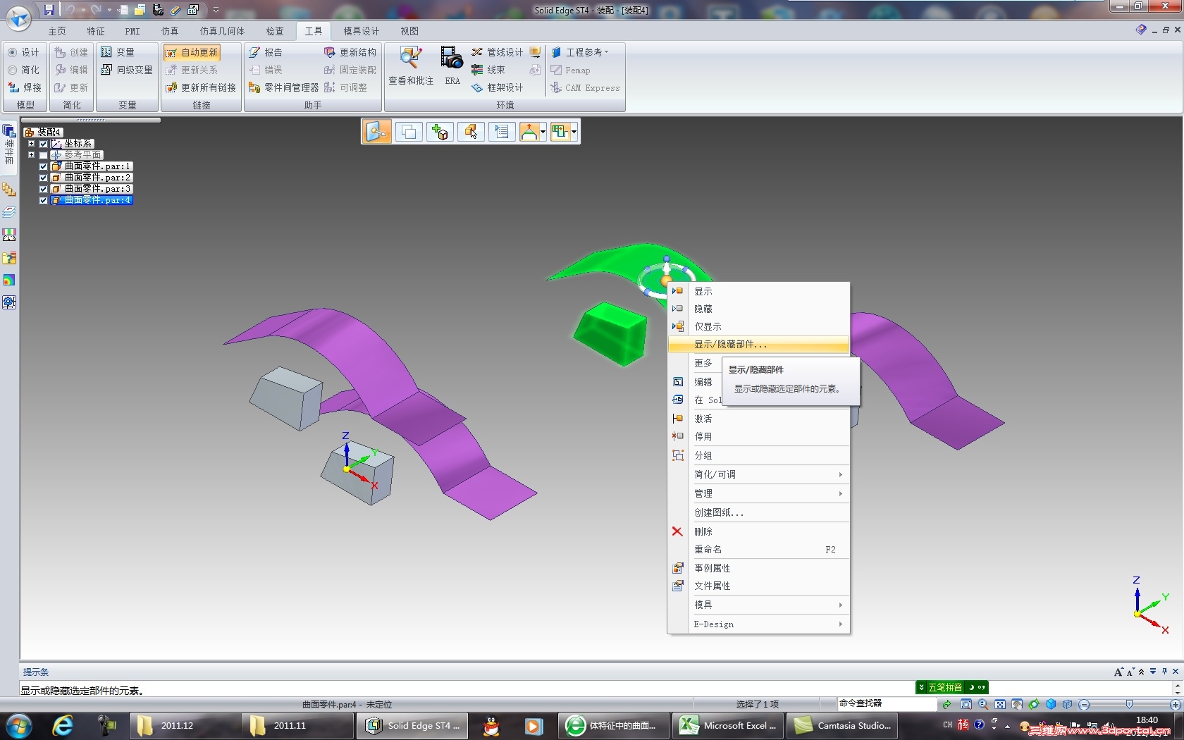The width and height of the screenshot is (1184, 740).
Task: Click the list icon in floating toolbar
Action: pyautogui.click(x=502, y=132)
